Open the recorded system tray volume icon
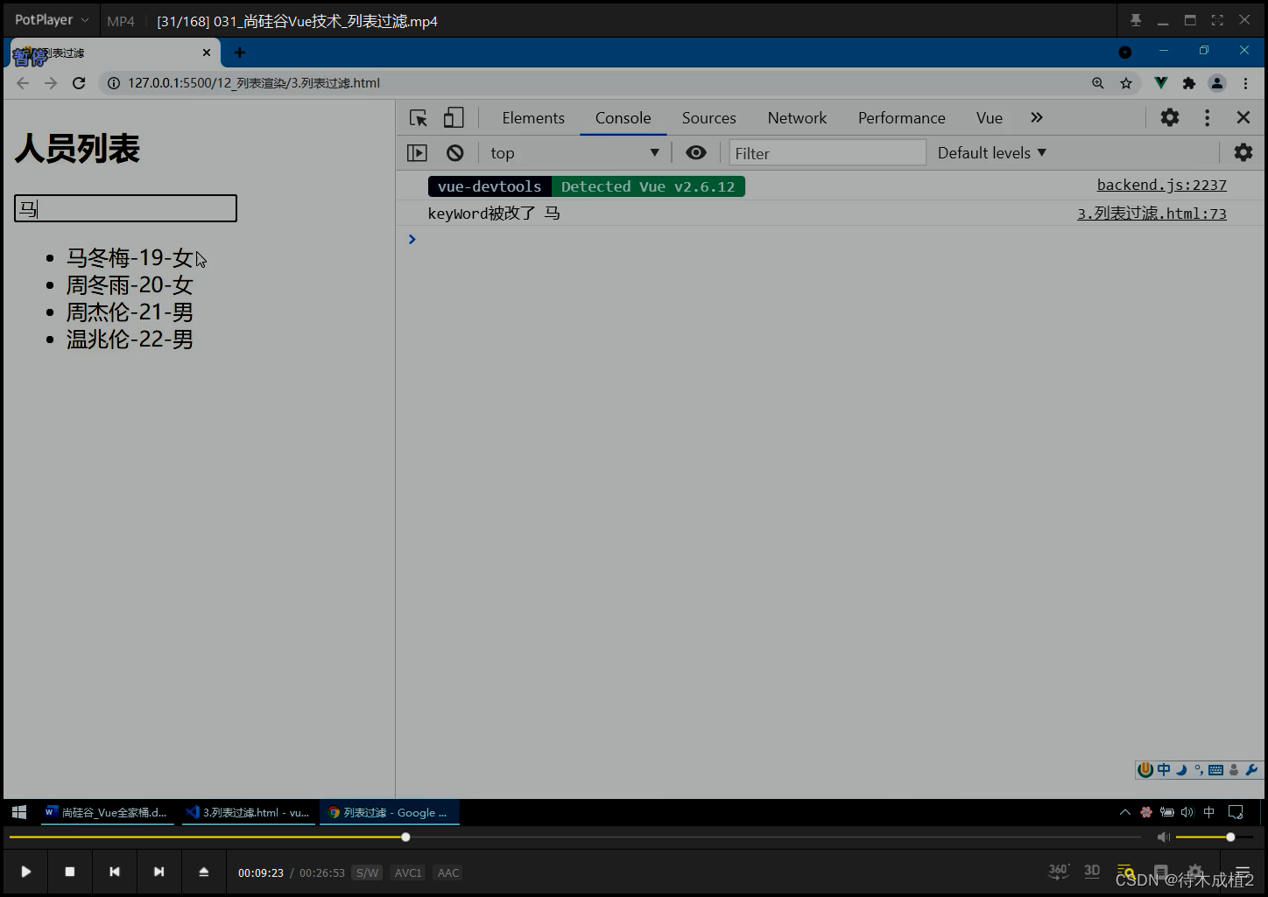Screen dimensions: 1268x897 1187,812
